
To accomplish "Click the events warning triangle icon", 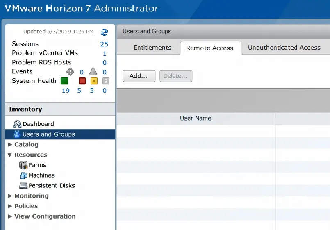I will click(93, 72).
